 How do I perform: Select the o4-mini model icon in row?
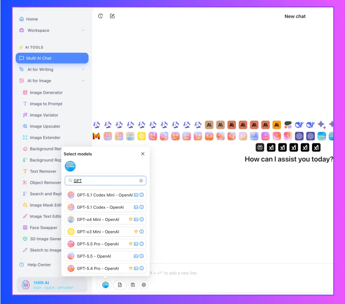pyautogui.click(x=130, y=136)
